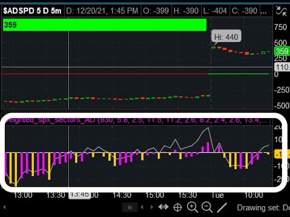Click the green 359 price axis tag
290x217 pixels.
[x=282, y=51]
